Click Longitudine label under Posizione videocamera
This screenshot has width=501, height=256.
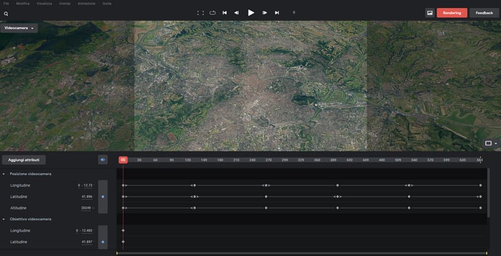pos(20,185)
